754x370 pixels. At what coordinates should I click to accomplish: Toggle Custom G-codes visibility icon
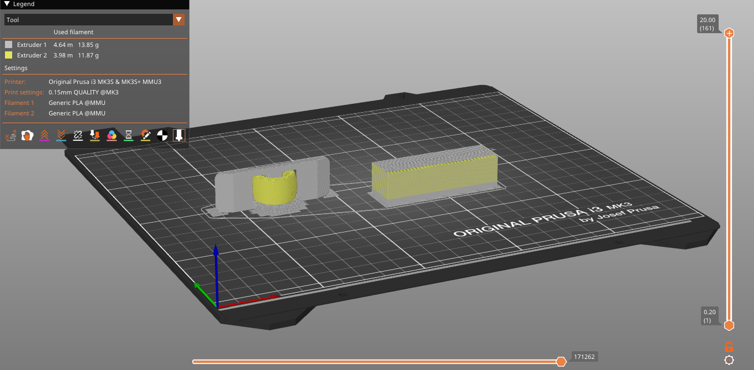tap(145, 135)
